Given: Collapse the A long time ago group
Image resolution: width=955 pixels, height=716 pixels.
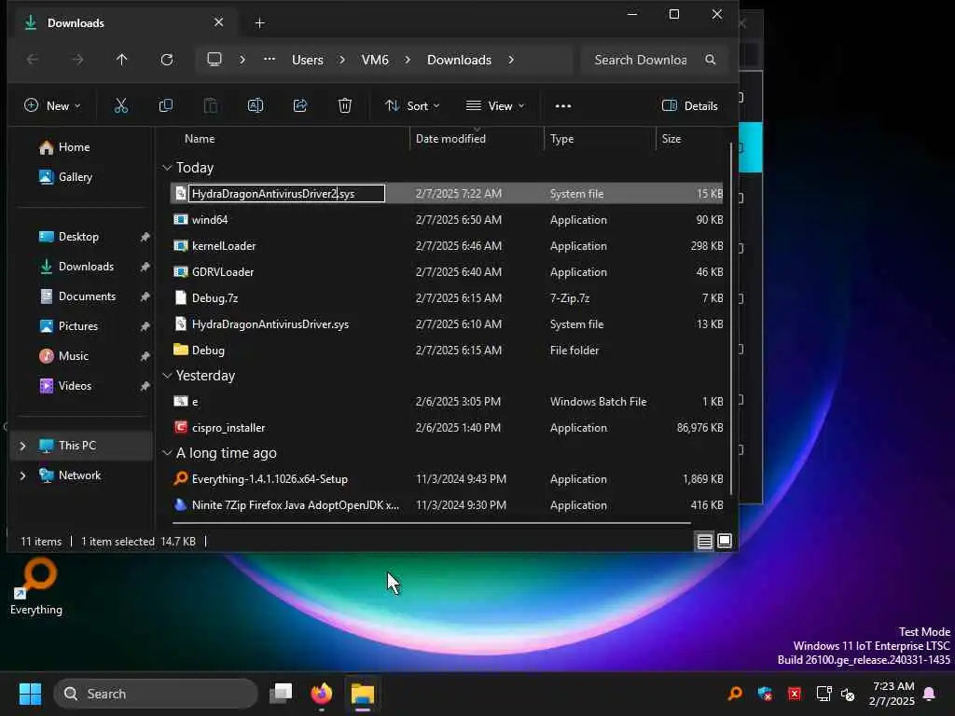Looking at the screenshot, I should 167,453.
